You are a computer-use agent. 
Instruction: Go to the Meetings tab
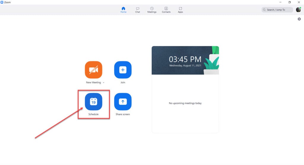point(152,10)
